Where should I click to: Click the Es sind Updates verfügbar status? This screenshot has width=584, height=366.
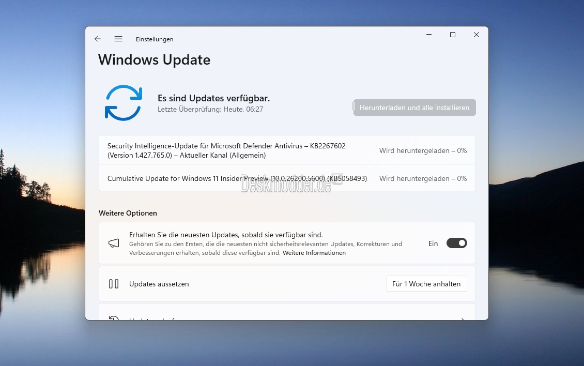214,98
